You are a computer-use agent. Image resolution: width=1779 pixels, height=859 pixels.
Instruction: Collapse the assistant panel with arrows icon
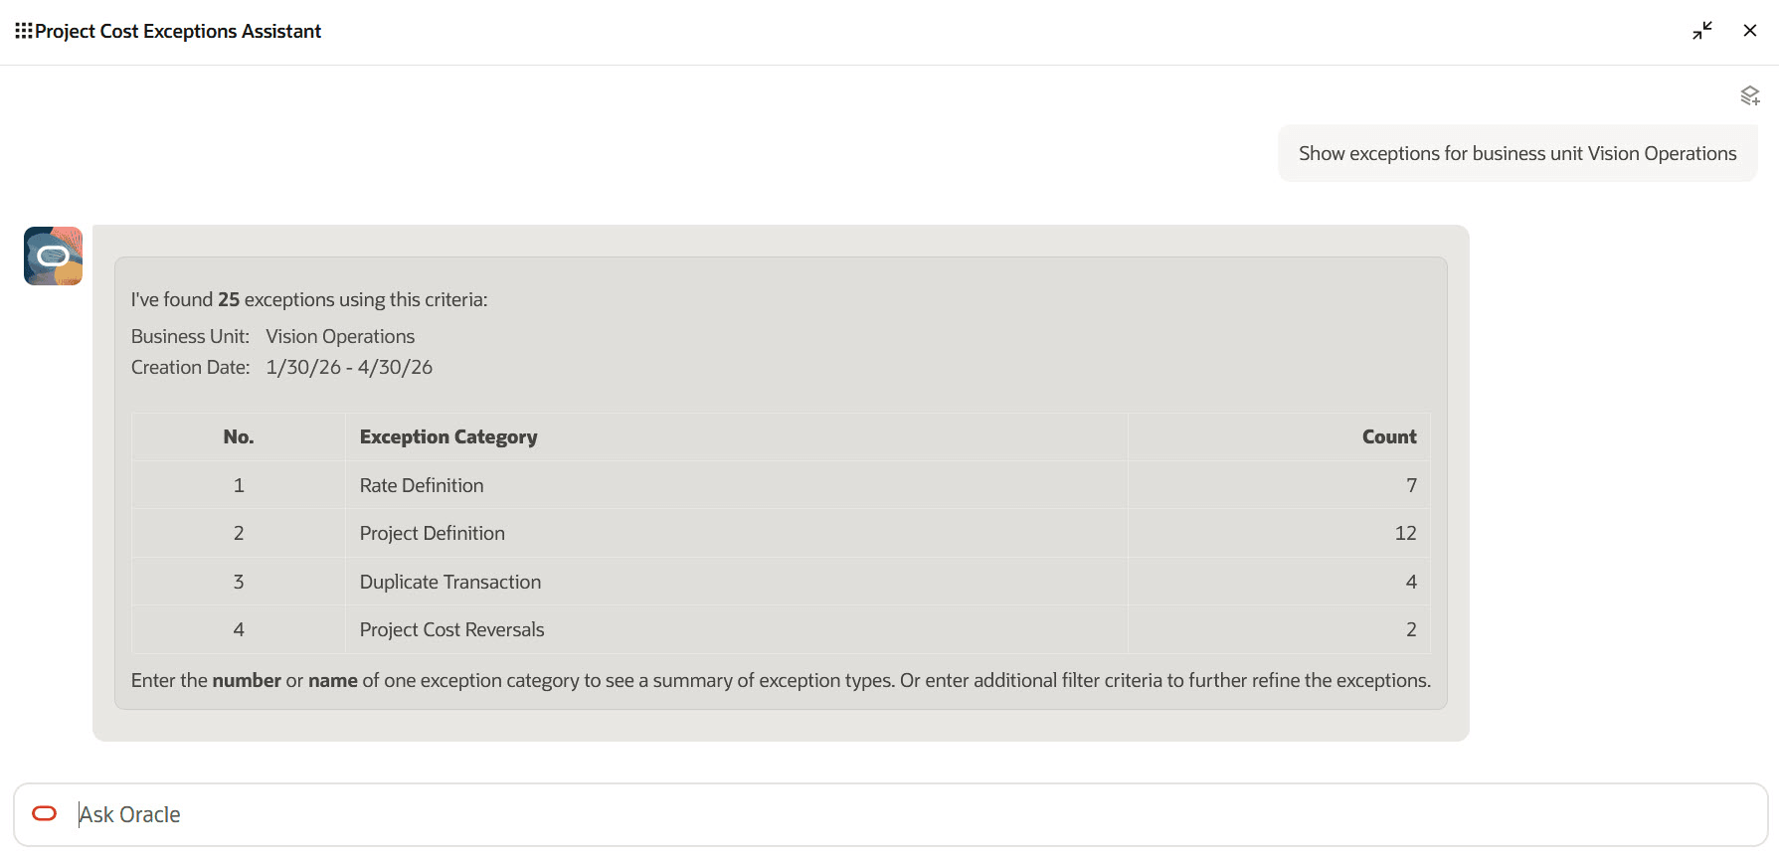pos(1702,31)
